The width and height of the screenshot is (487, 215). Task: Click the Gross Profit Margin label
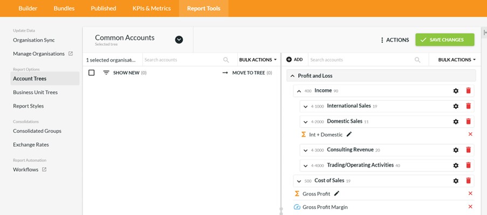(325, 207)
